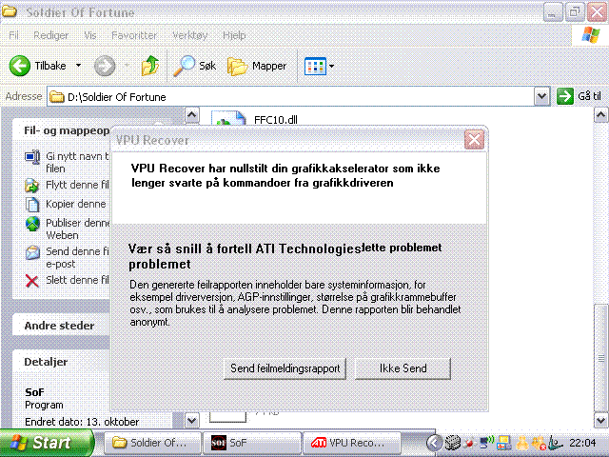Click the SoF logo icon in taskbar

coord(219,443)
